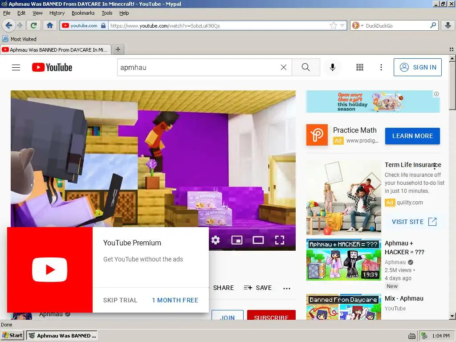Screen dimensions: 456x342
Task: Expand the URL bar history dropdown arrow
Action: [x=342, y=25]
